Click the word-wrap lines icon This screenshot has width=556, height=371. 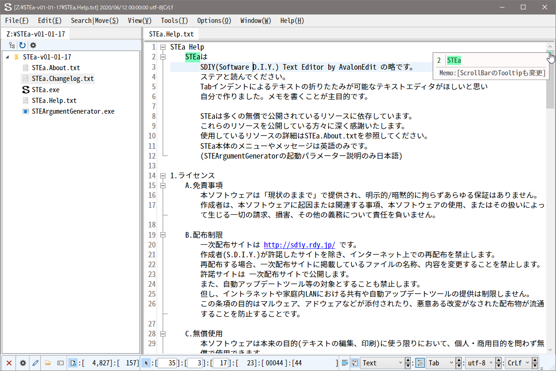[x=345, y=363]
